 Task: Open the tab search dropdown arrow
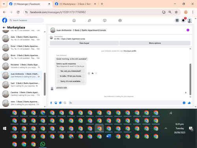pos(4,4)
